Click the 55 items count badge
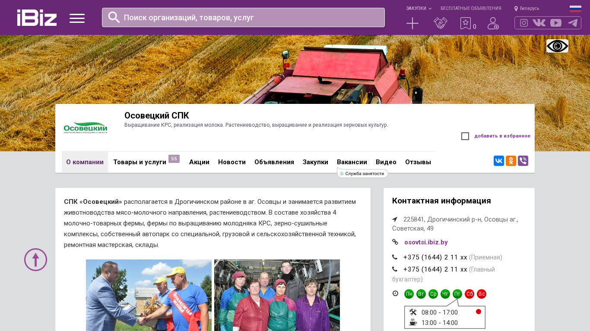 point(174,159)
